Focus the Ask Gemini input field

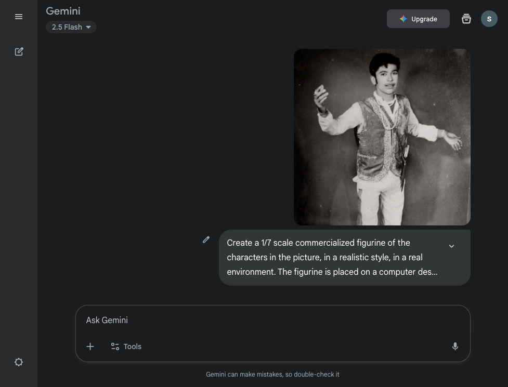273,320
